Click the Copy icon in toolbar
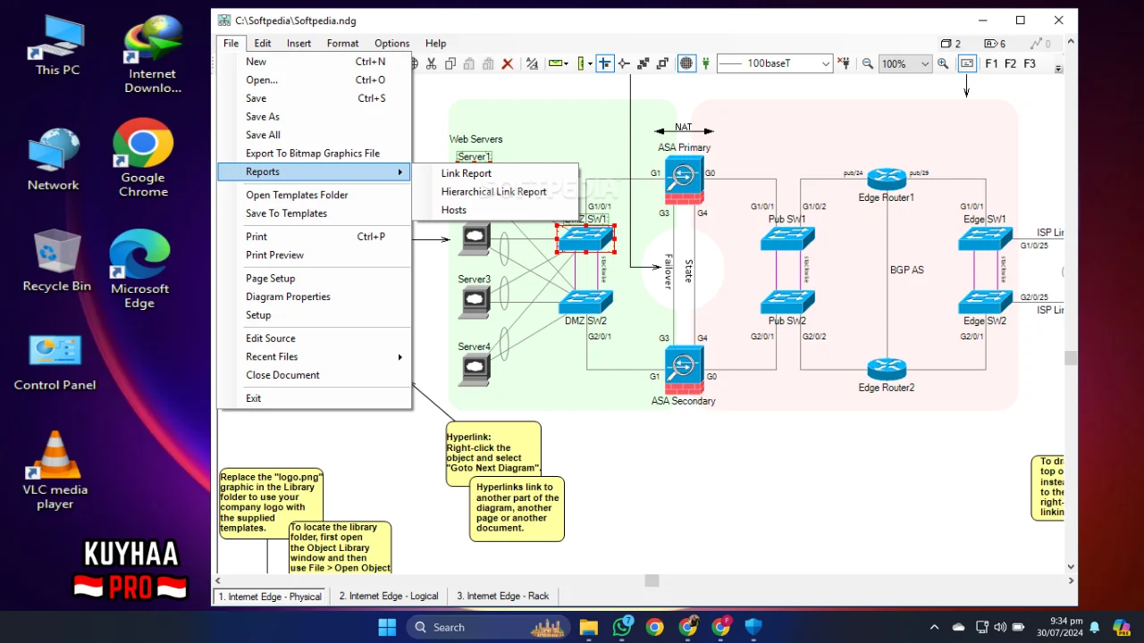1144x643 pixels. pos(450,63)
